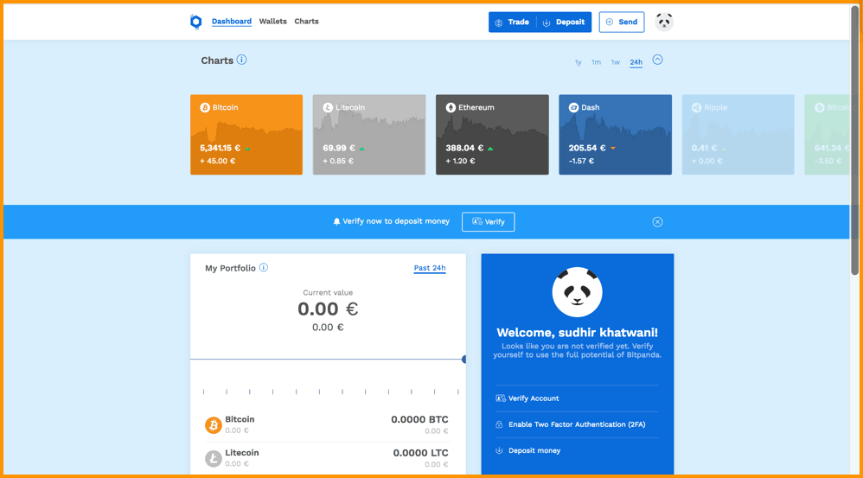
Task: Click the bell icon in verify banner
Action: click(x=337, y=221)
